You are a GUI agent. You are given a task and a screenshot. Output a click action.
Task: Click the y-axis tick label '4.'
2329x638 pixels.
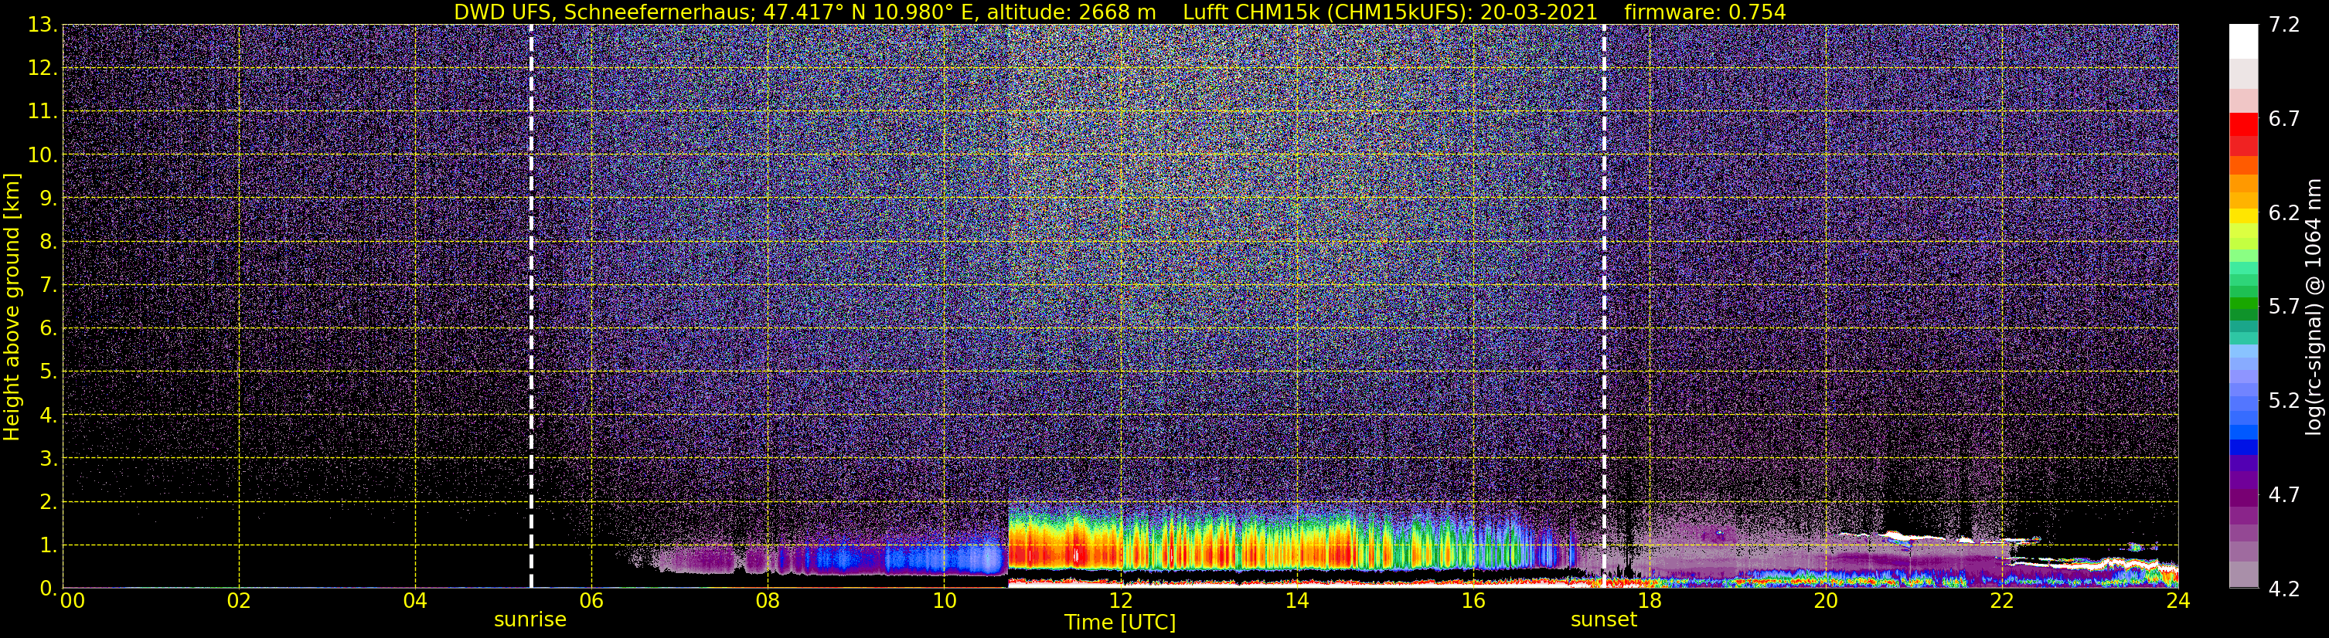[48, 416]
